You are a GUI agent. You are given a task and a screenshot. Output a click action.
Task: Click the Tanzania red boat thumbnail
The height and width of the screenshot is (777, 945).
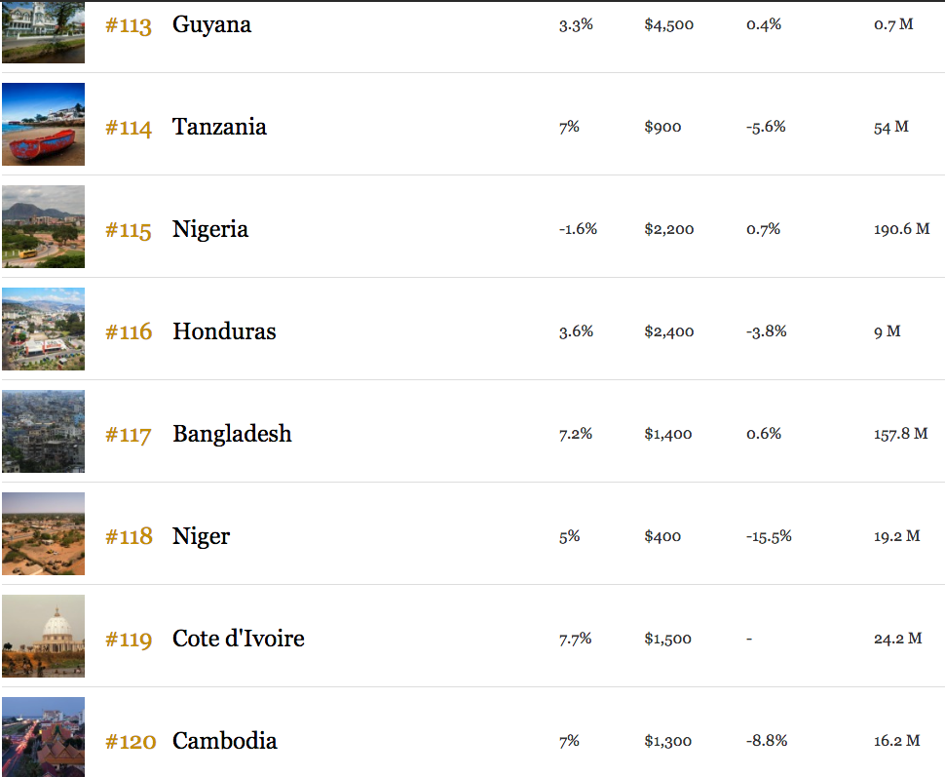[44, 124]
